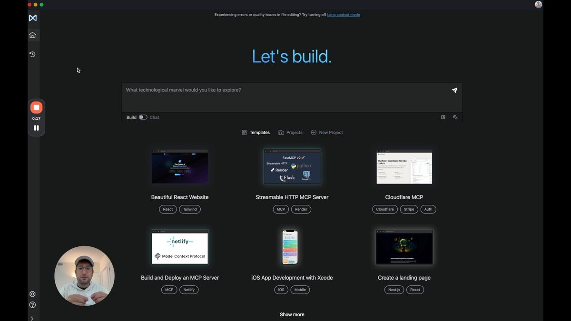The image size is (571, 321).
Task: Click the Tailwind tag
Action: click(190, 209)
